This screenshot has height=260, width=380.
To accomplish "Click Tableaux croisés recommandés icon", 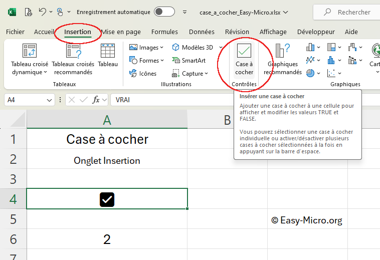I will (73, 51).
